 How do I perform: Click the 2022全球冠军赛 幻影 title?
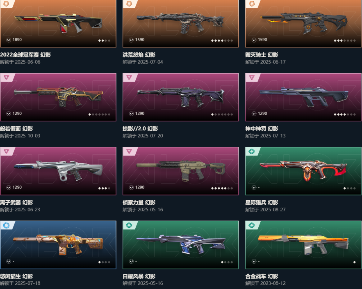click(25, 55)
